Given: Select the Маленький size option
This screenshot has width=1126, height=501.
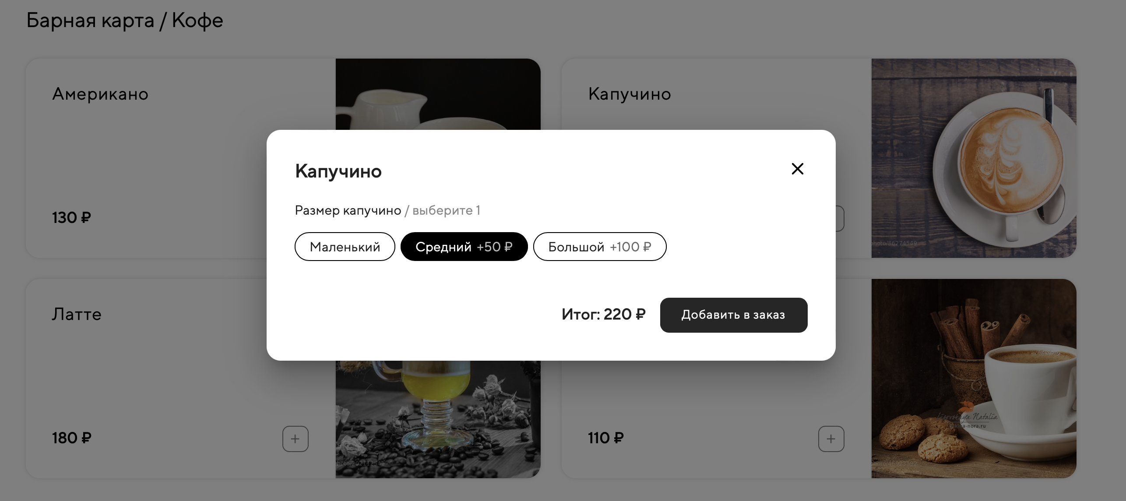Looking at the screenshot, I should coord(345,247).
